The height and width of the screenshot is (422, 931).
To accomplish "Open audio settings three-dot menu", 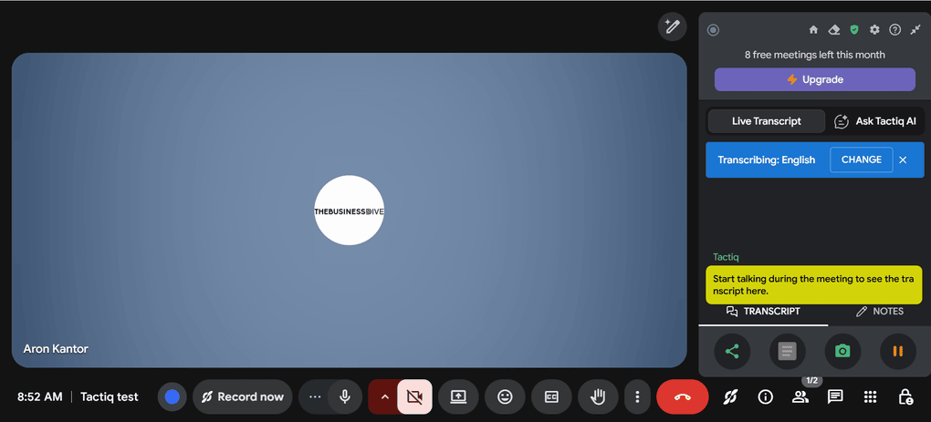I will pyautogui.click(x=315, y=397).
